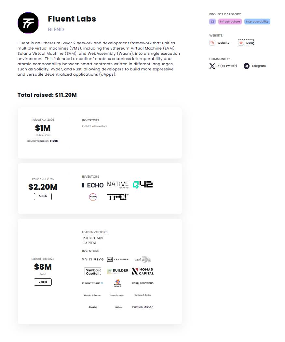Open the Symbolic Capital logo
This screenshot has height=342, width=285.
[93, 271]
